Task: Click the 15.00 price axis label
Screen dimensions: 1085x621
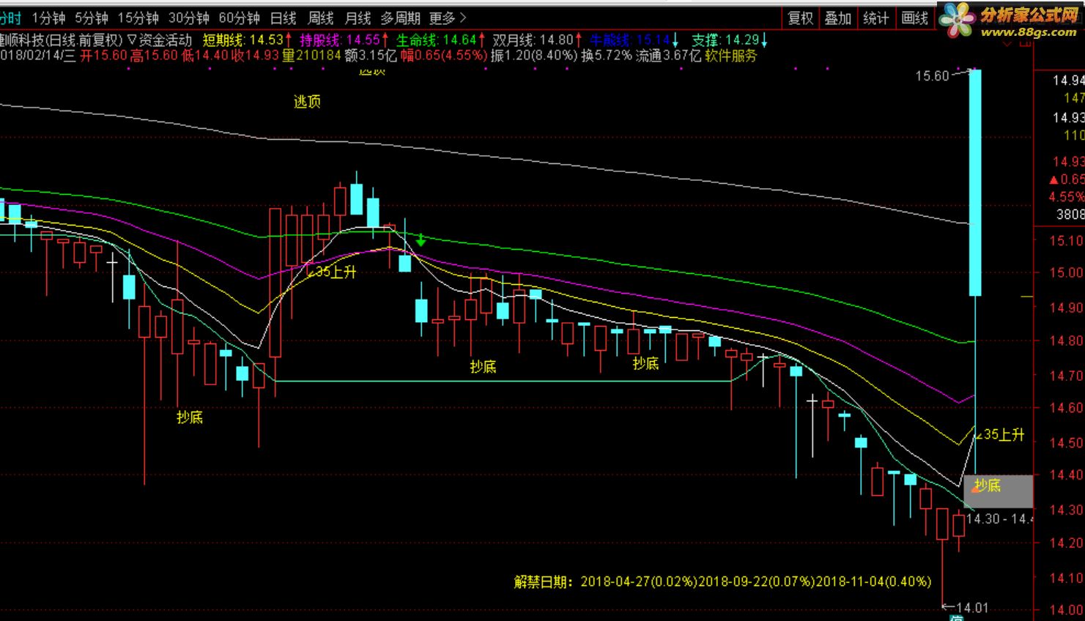Action: coord(1067,273)
